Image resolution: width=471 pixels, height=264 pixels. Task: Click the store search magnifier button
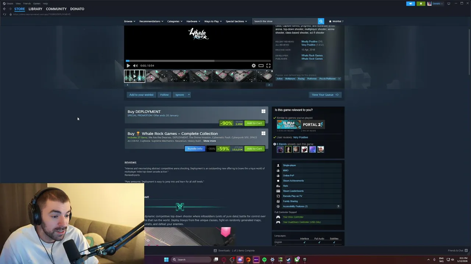click(x=321, y=21)
